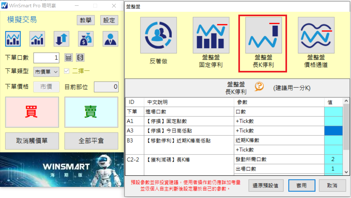Open the user account person icon
This screenshot has height=198, width=351.
pos(110,39)
